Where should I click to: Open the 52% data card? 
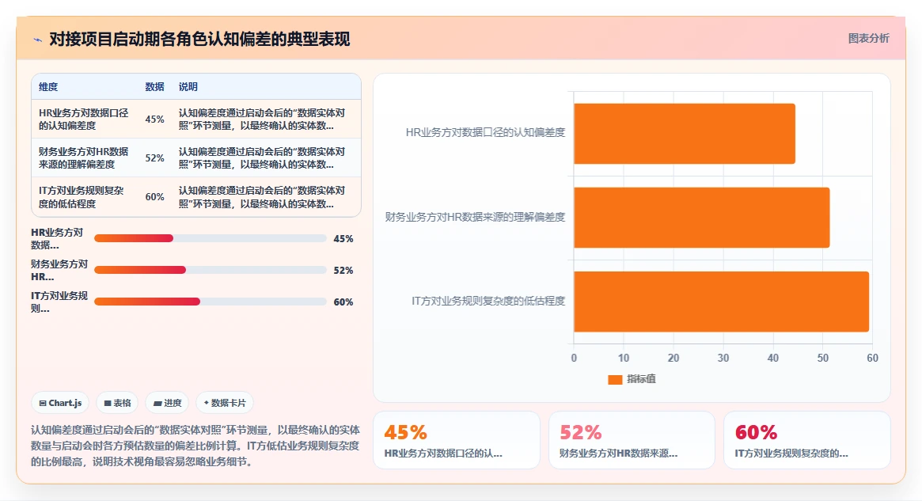pos(632,440)
